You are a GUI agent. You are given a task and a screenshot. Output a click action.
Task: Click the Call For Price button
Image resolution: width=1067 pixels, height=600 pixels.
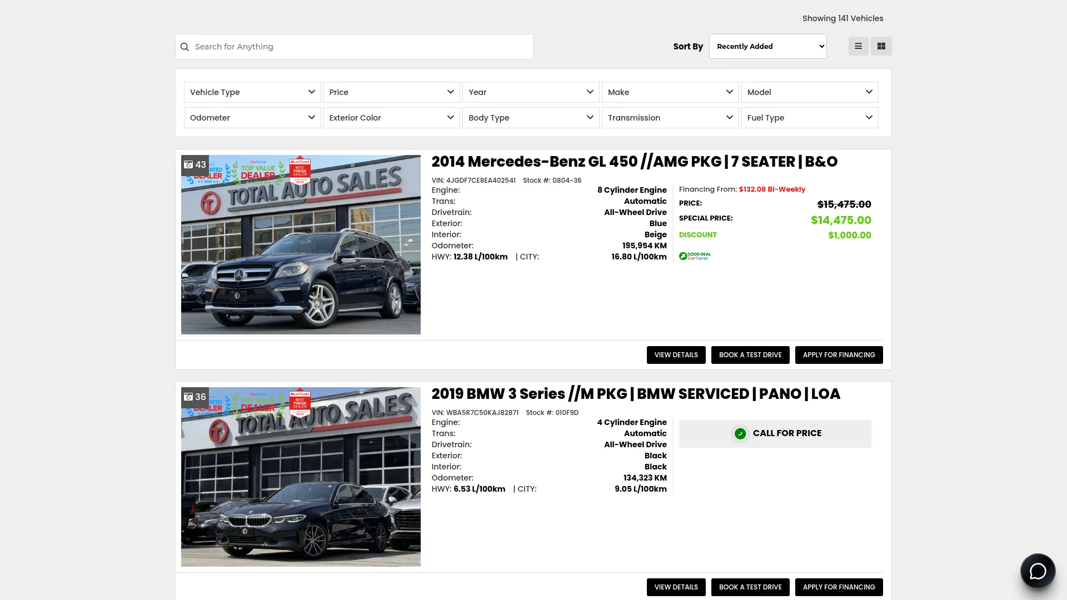(775, 433)
